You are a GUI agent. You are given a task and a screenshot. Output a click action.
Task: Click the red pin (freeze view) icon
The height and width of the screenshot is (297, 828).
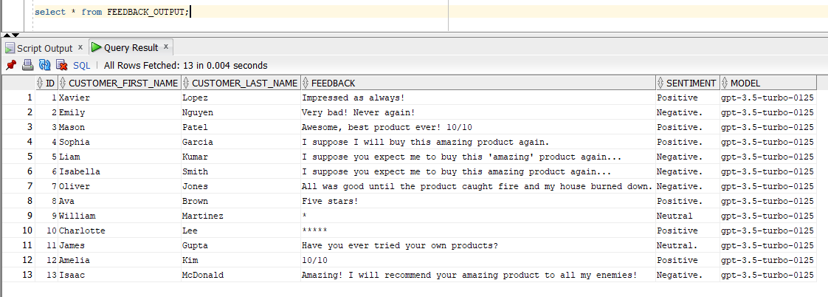11,65
